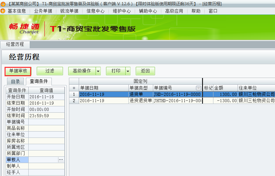The image size is (275, 176).
Task: Open the 帮助 menu
Action: pyautogui.click(x=196, y=11)
